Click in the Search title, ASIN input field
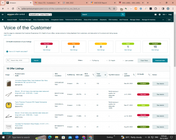Viewport: 176px width, 140px height. pos(19,60)
